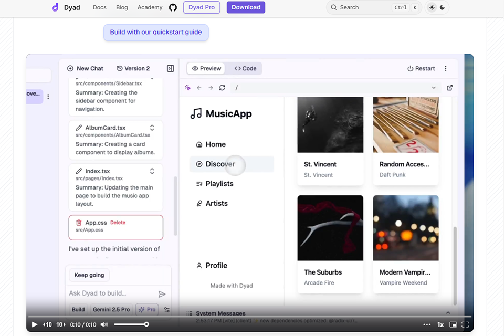Click the Index.tsx edit pencil icon
This screenshot has height=336, width=504.
click(x=79, y=171)
